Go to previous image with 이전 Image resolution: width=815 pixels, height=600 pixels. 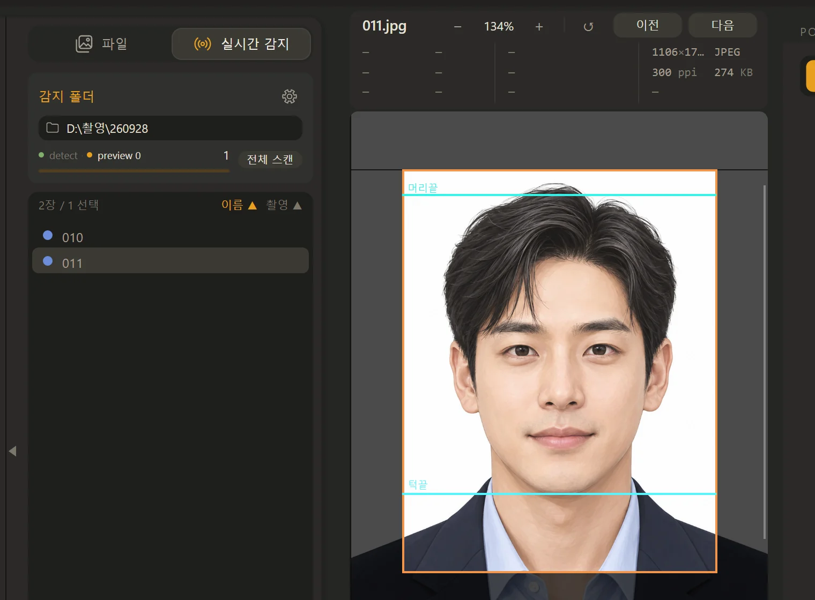(x=647, y=25)
